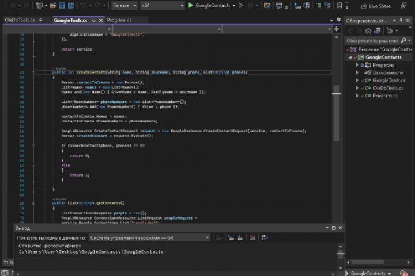Expand the Program.cs tree node
This screenshot has height=276, width=415.
pos(357,95)
